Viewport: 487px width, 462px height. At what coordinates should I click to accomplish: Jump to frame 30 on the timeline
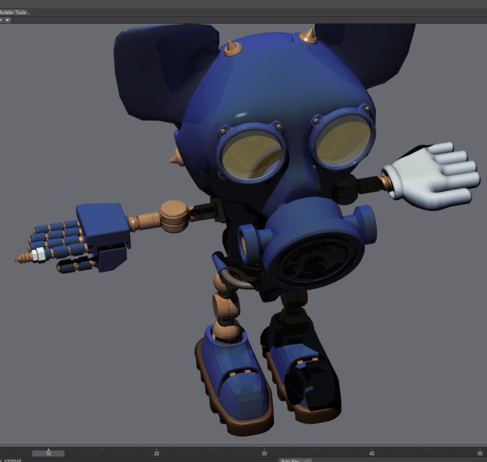[264, 453]
